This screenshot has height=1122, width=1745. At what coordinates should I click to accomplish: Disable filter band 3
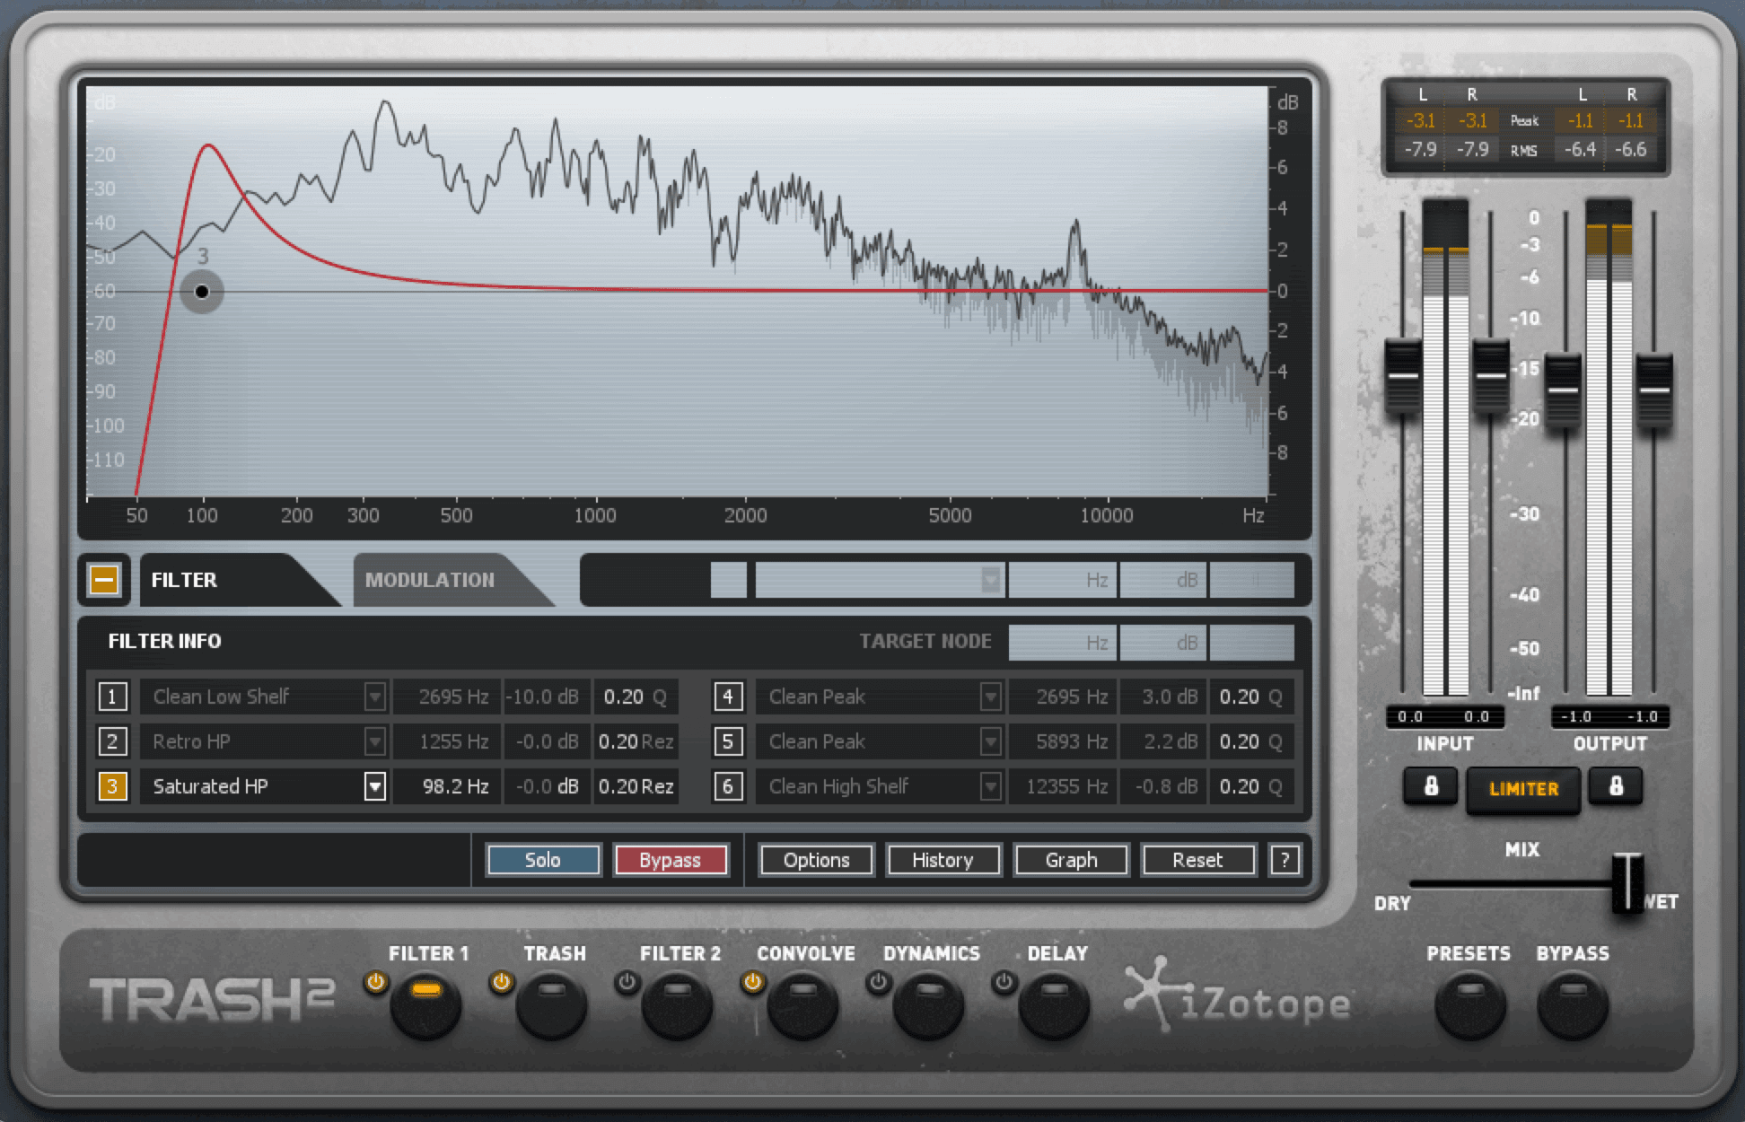[x=112, y=786]
